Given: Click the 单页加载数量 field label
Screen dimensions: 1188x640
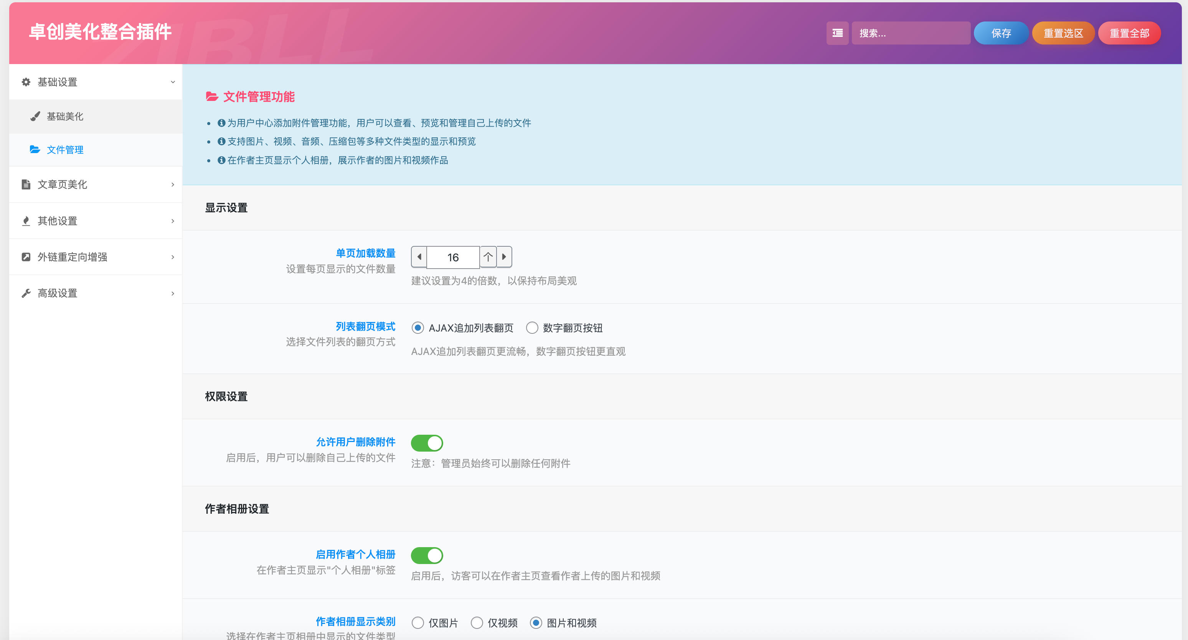Looking at the screenshot, I should pyautogui.click(x=365, y=253).
